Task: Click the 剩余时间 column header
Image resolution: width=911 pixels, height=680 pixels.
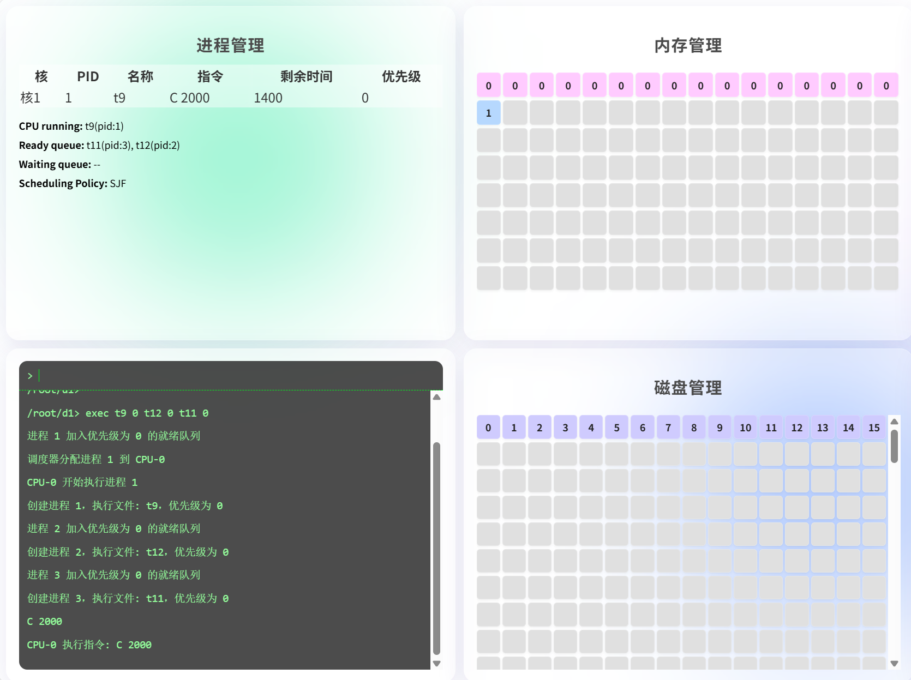Action: (306, 76)
